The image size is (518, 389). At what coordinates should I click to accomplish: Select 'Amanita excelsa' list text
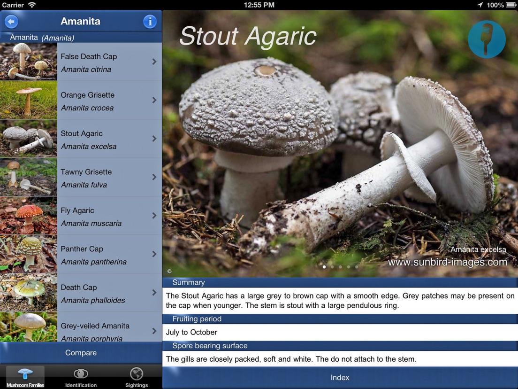click(89, 147)
